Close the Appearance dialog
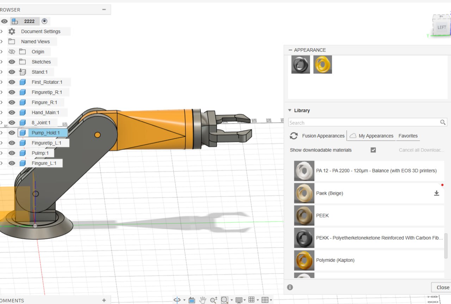451x304 pixels. click(442, 287)
